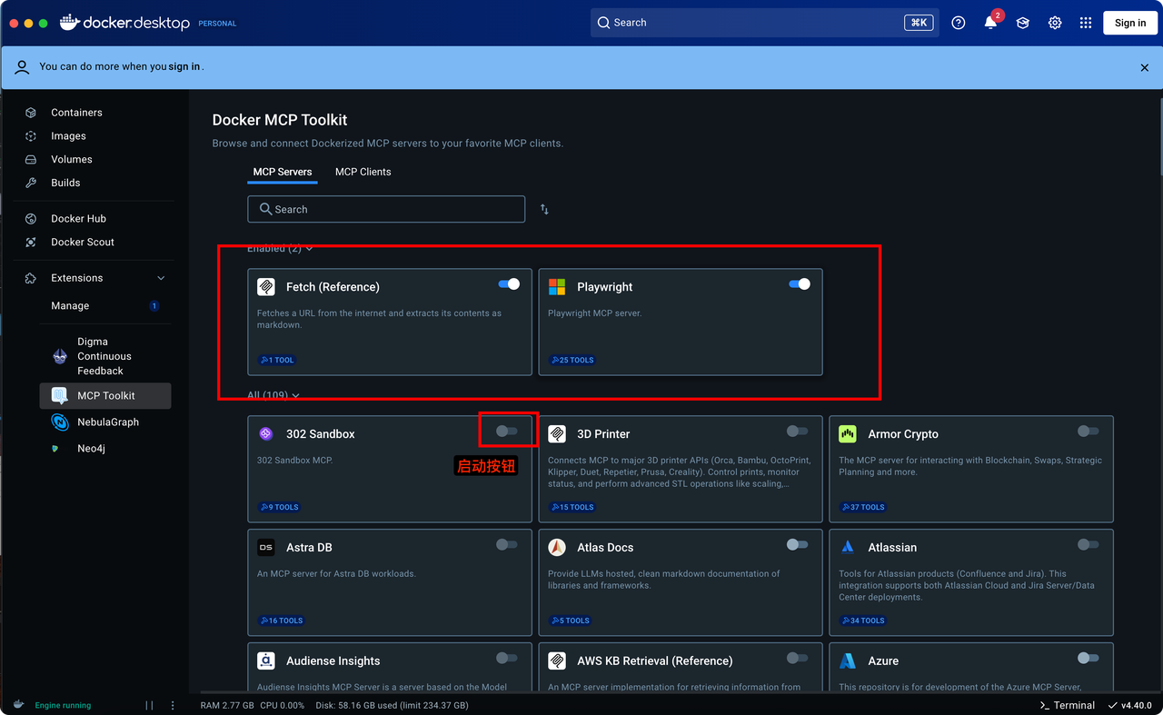Click the Docker Desktop whale logo

(70, 23)
